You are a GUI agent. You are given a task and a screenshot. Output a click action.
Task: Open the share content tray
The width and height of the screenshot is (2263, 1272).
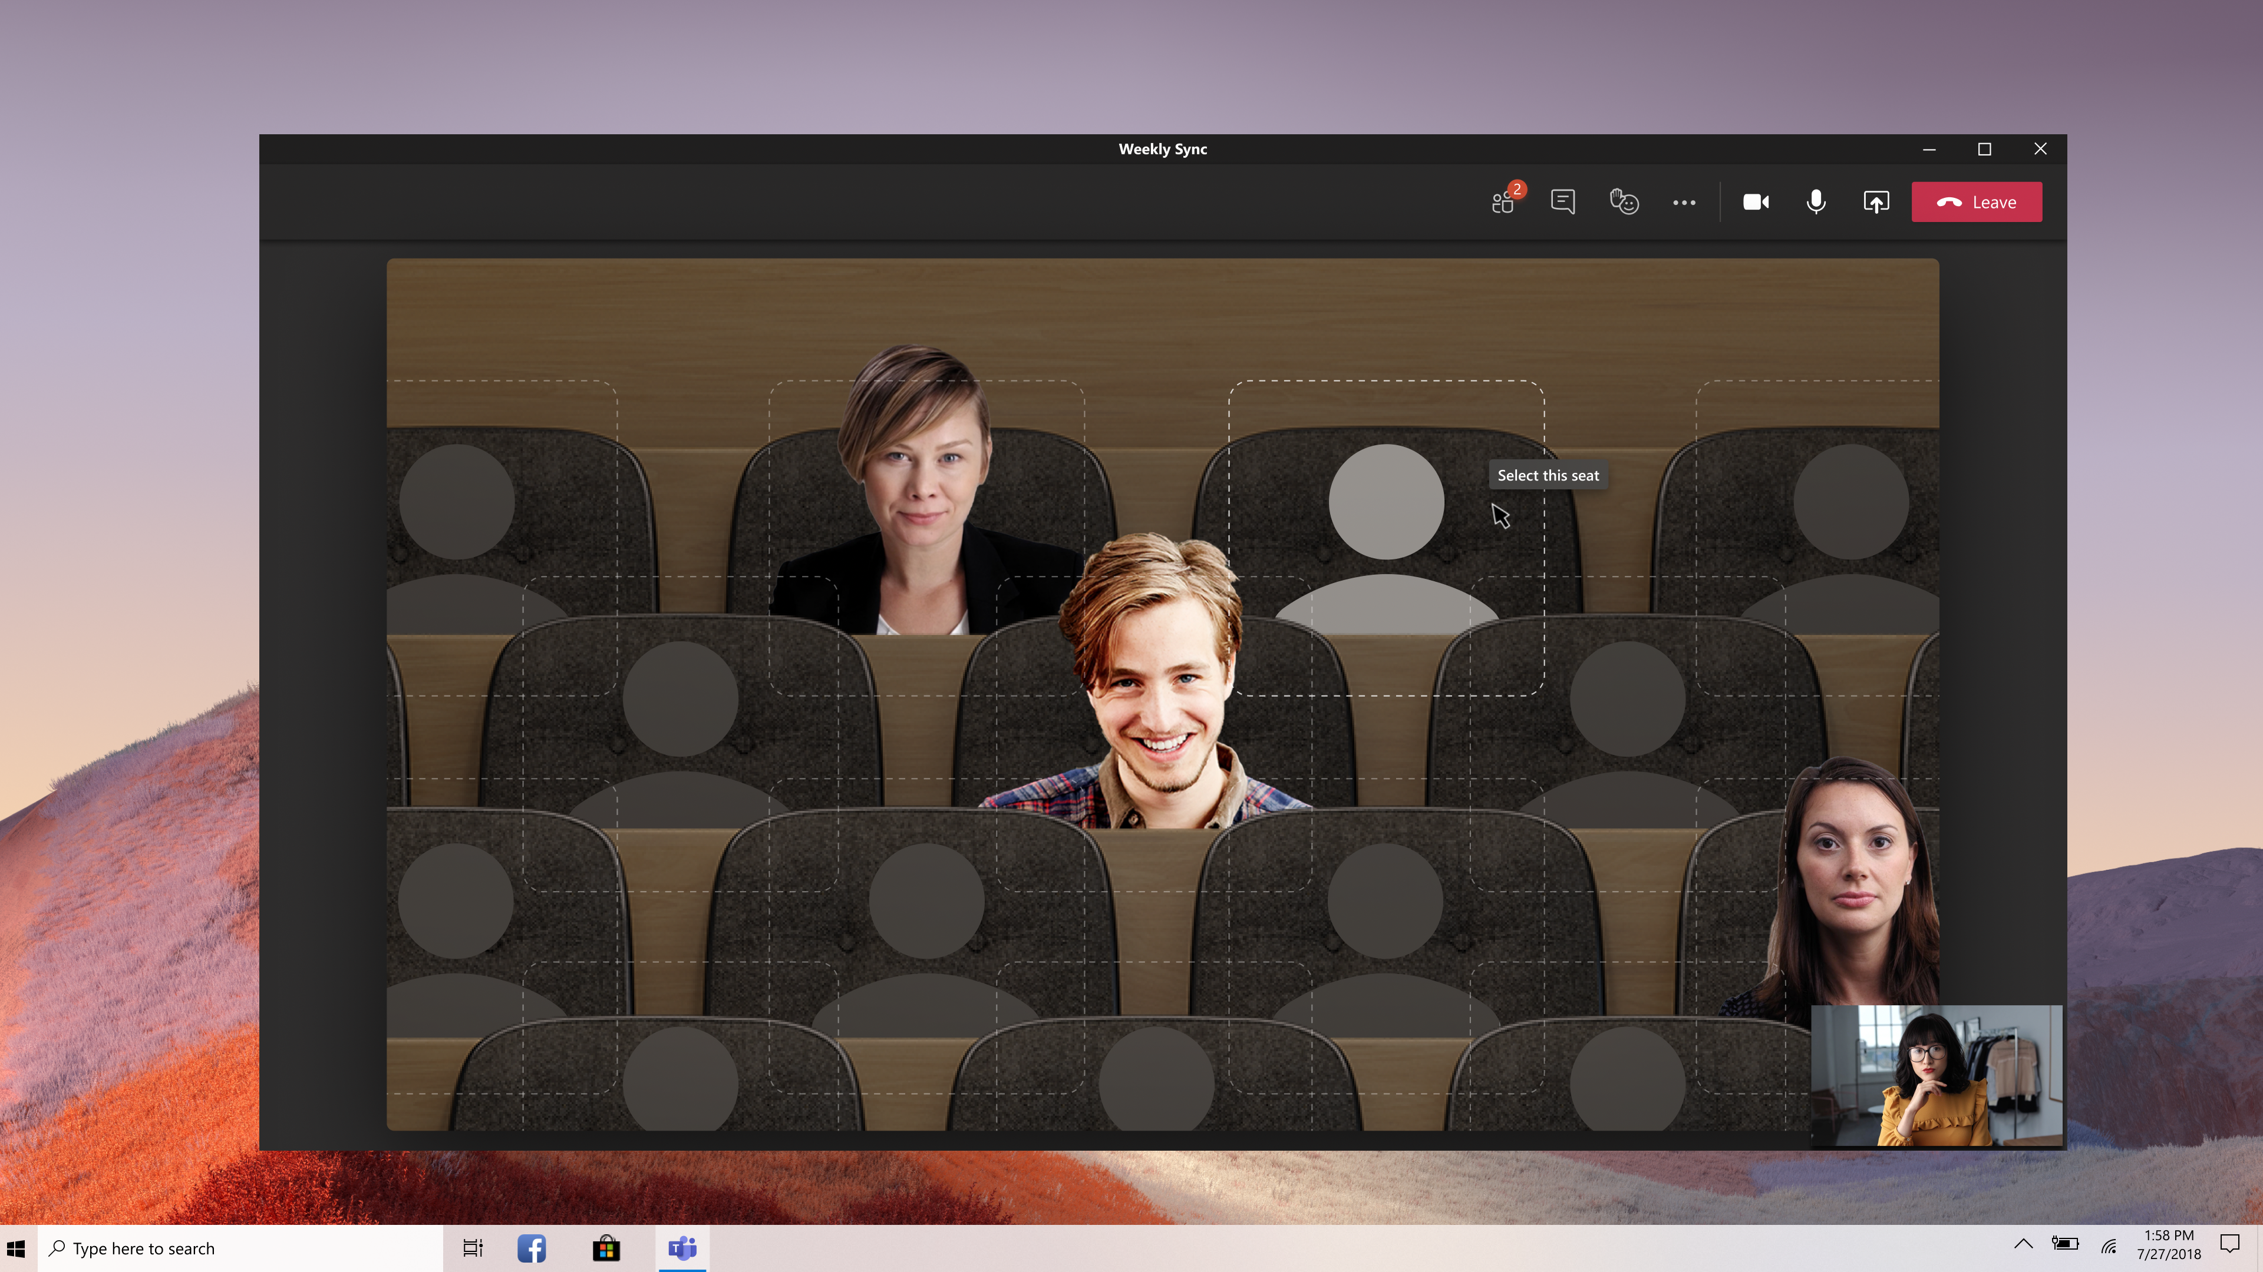(x=1876, y=202)
